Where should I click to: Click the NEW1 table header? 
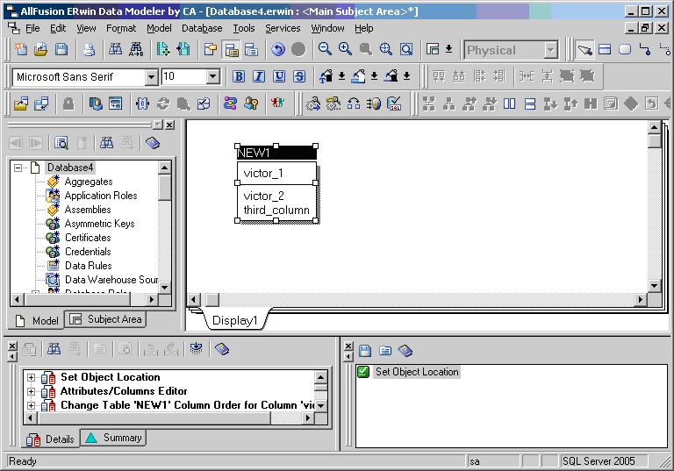tap(276, 153)
